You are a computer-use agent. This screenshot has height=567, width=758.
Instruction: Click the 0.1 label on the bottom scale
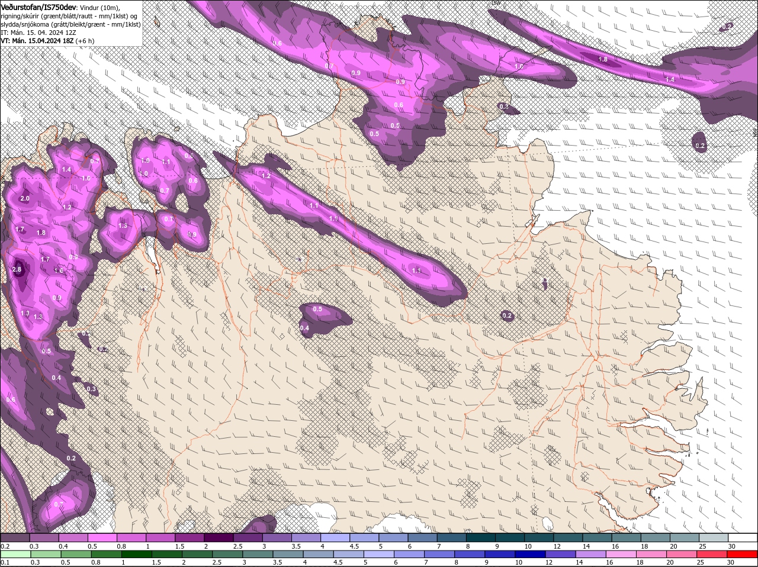pyautogui.click(x=5, y=563)
